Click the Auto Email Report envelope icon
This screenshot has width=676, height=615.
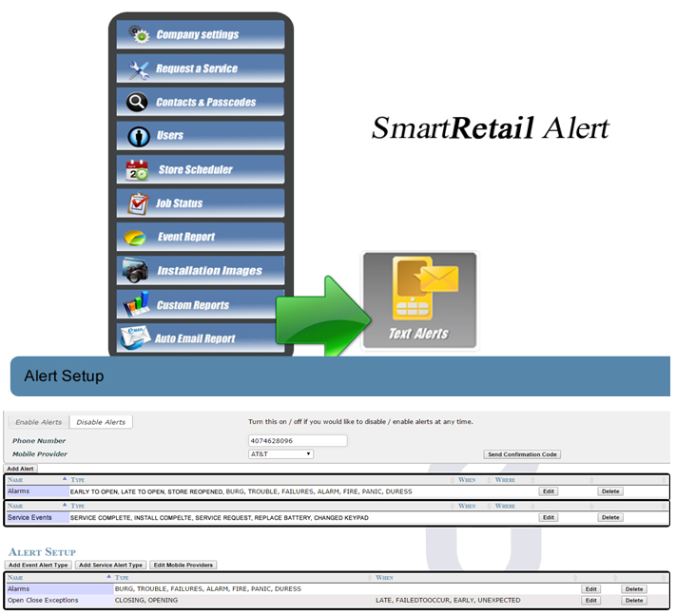(x=135, y=337)
